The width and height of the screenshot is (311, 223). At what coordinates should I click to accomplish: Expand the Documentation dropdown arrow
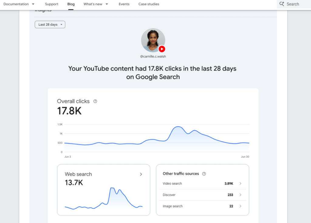click(x=33, y=4)
